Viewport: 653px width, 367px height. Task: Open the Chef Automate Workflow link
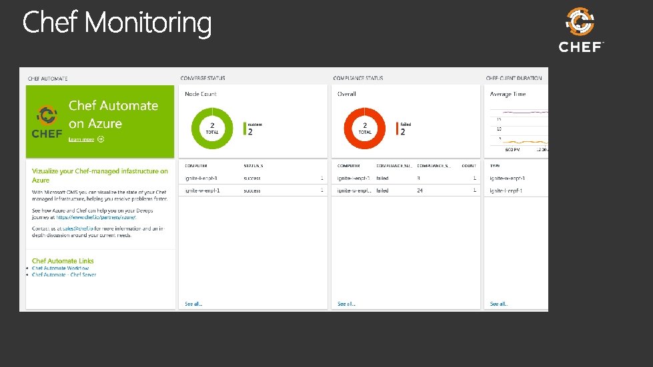point(61,268)
